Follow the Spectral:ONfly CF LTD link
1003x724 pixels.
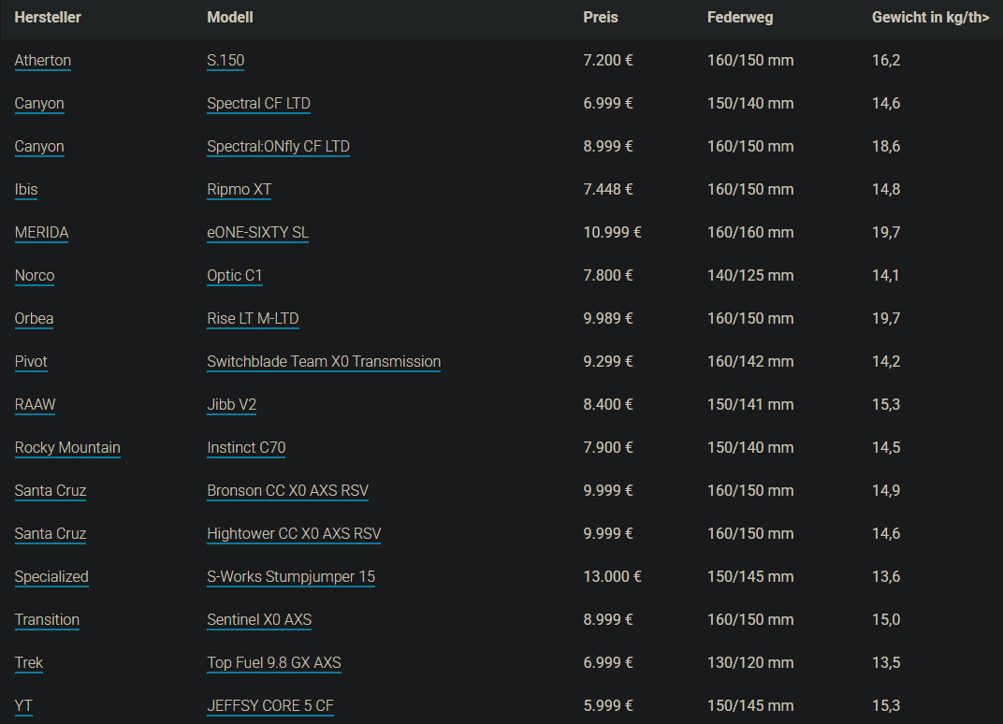pyautogui.click(x=278, y=147)
